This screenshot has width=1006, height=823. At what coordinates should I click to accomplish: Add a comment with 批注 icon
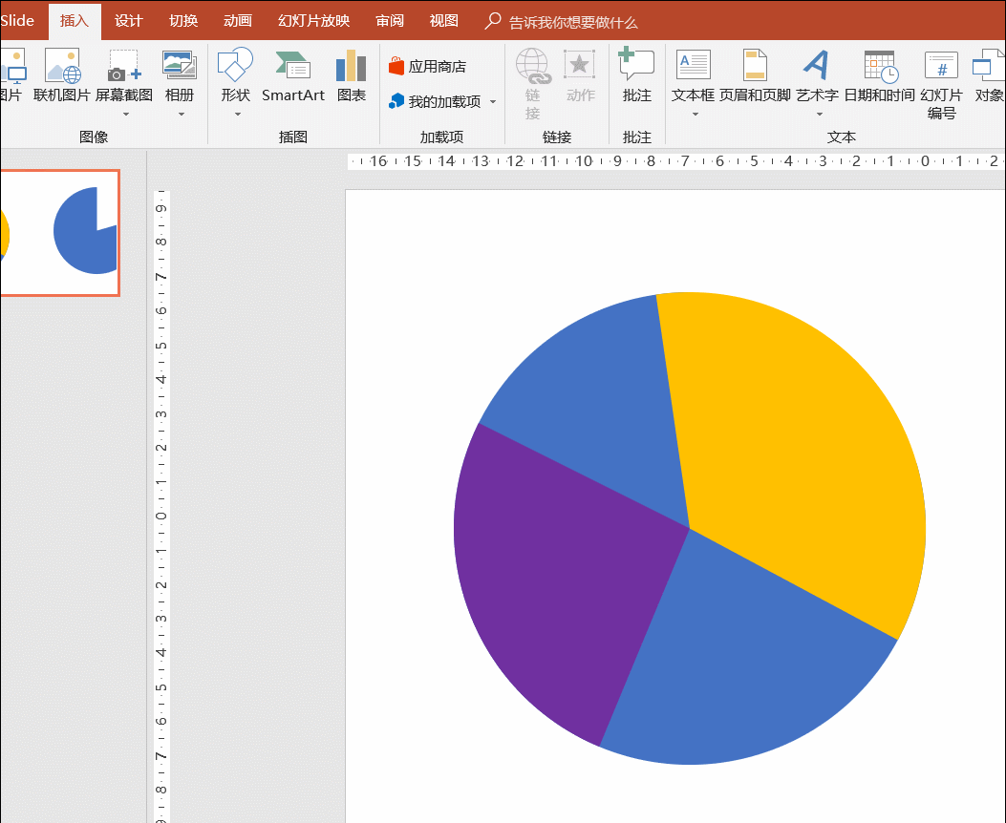[x=636, y=76]
